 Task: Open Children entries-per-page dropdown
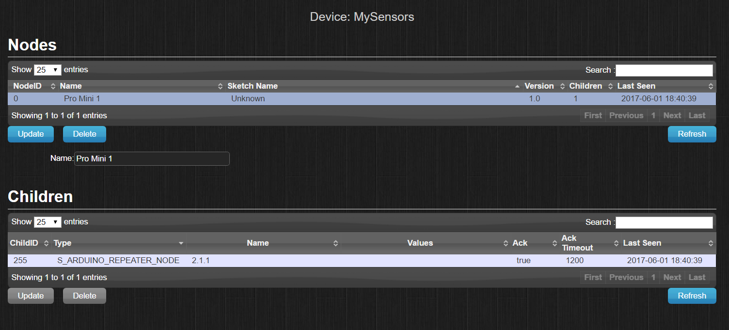[48, 222]
